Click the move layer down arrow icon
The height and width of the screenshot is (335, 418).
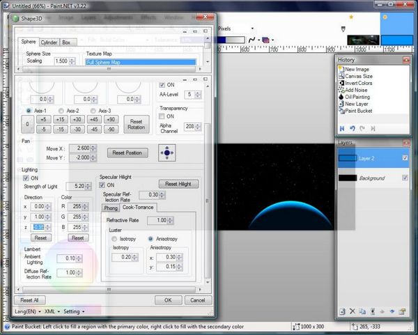[392, 311]
